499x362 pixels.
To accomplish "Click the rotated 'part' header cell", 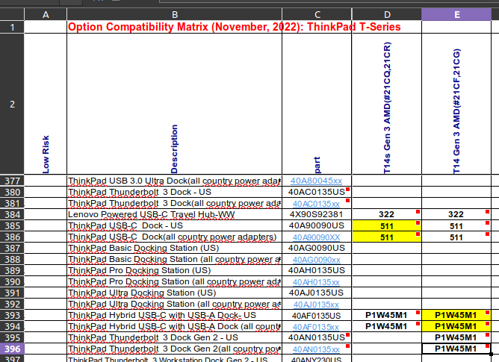I will [317, 104].
